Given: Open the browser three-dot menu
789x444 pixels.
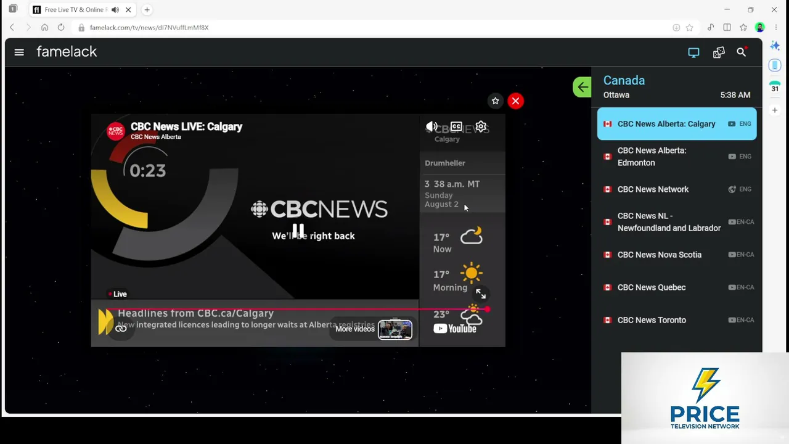Looking at the screenshot, I should [775, 27].
